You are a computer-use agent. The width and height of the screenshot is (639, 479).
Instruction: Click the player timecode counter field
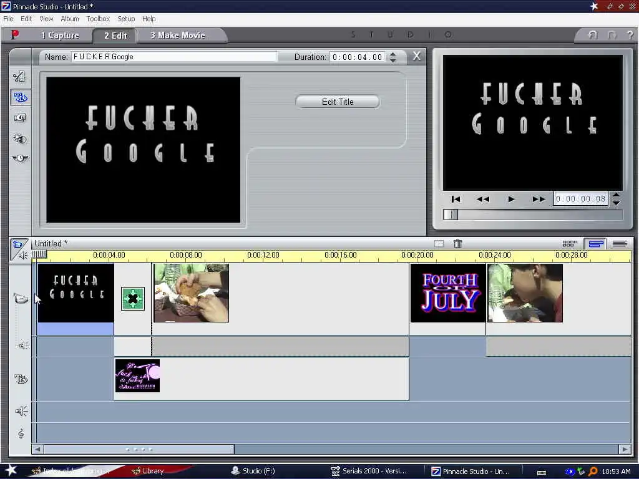581,199
